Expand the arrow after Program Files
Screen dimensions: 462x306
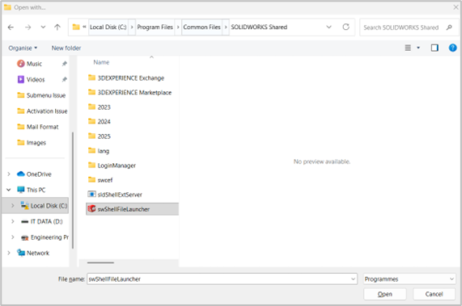click(x=178, y=27)
